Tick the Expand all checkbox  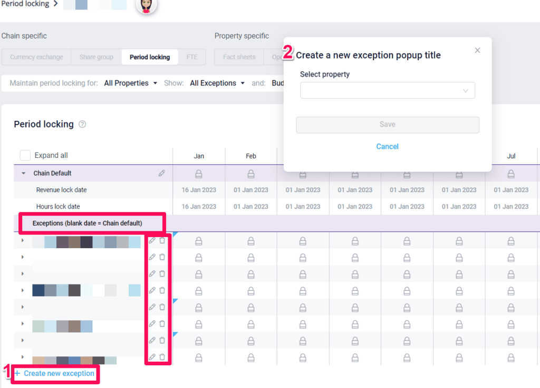25,155
